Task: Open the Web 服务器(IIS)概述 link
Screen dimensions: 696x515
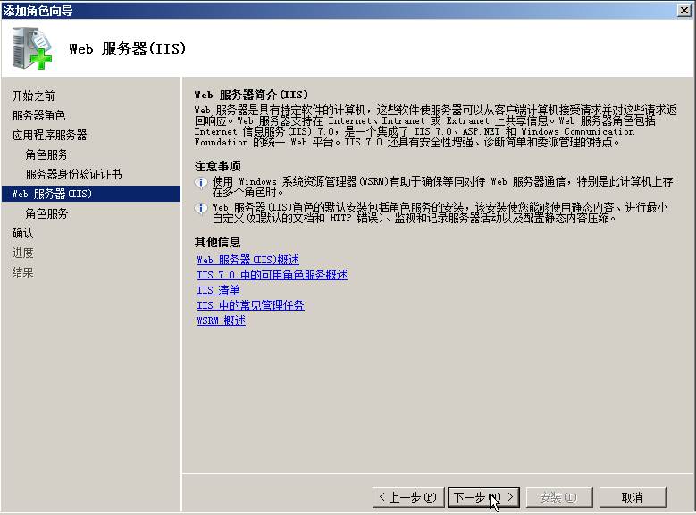Action: point(247,260)
